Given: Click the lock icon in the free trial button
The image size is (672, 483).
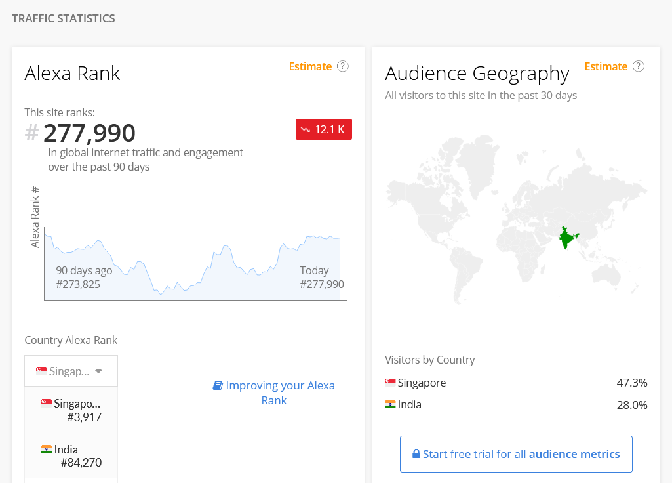Looking at the screenshot, I should point(416,454).
